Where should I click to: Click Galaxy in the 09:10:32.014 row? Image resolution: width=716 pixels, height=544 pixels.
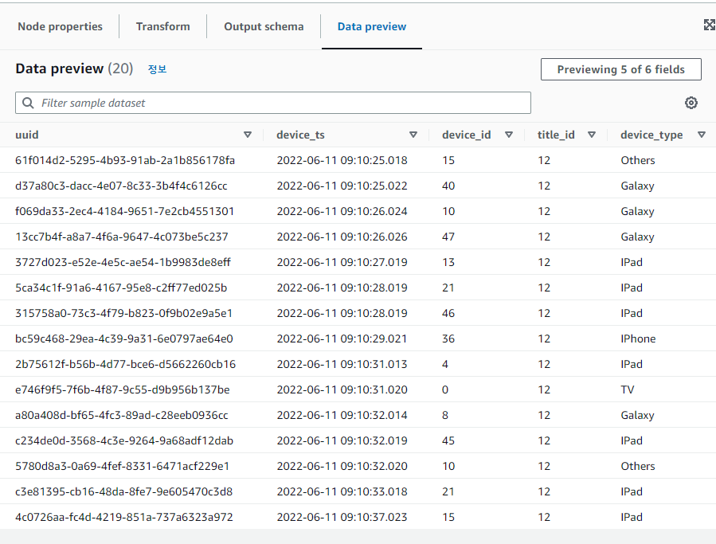click(637, 415)
